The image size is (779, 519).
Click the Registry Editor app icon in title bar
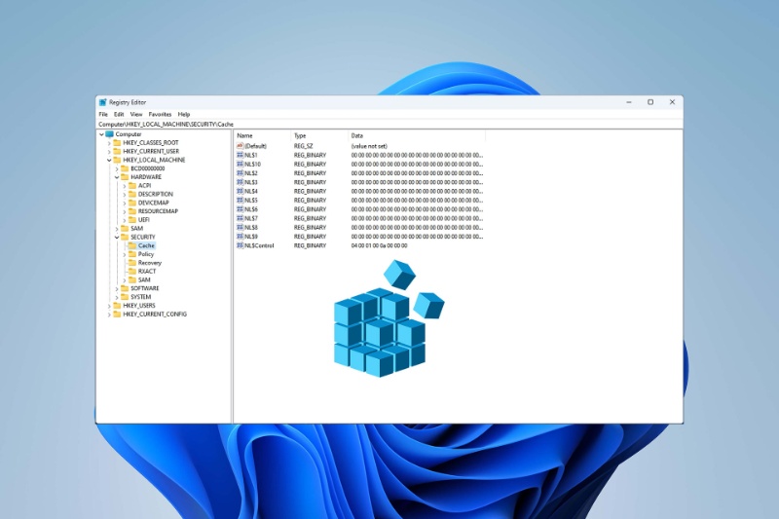click(x=102, y=102)
